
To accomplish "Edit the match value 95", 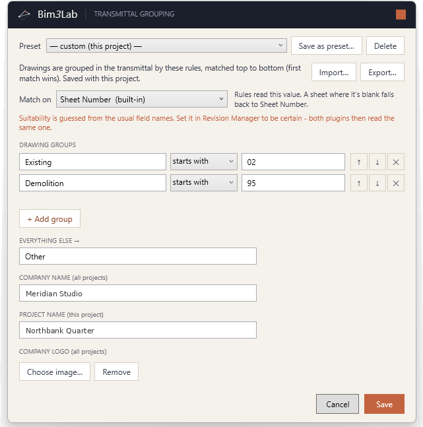I will click(293, 183).
